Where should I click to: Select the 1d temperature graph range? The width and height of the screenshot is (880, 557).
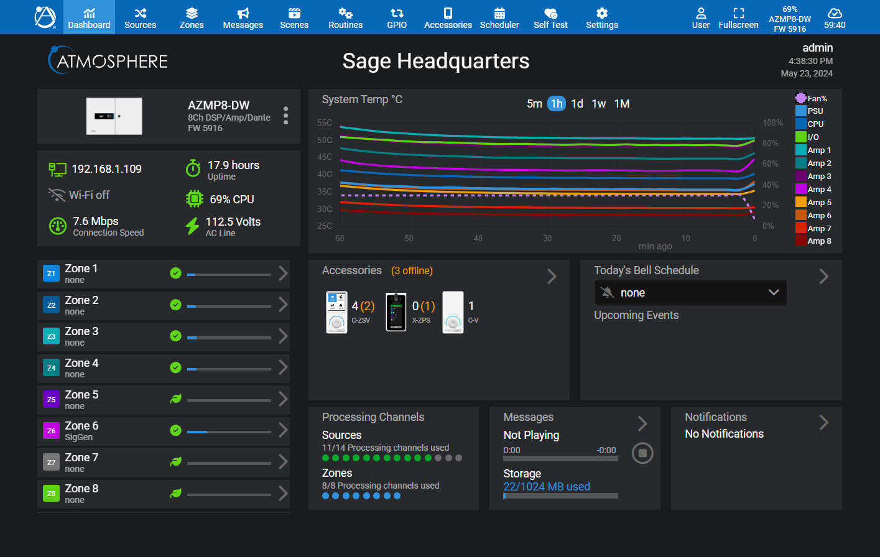[x=577, y=104]
